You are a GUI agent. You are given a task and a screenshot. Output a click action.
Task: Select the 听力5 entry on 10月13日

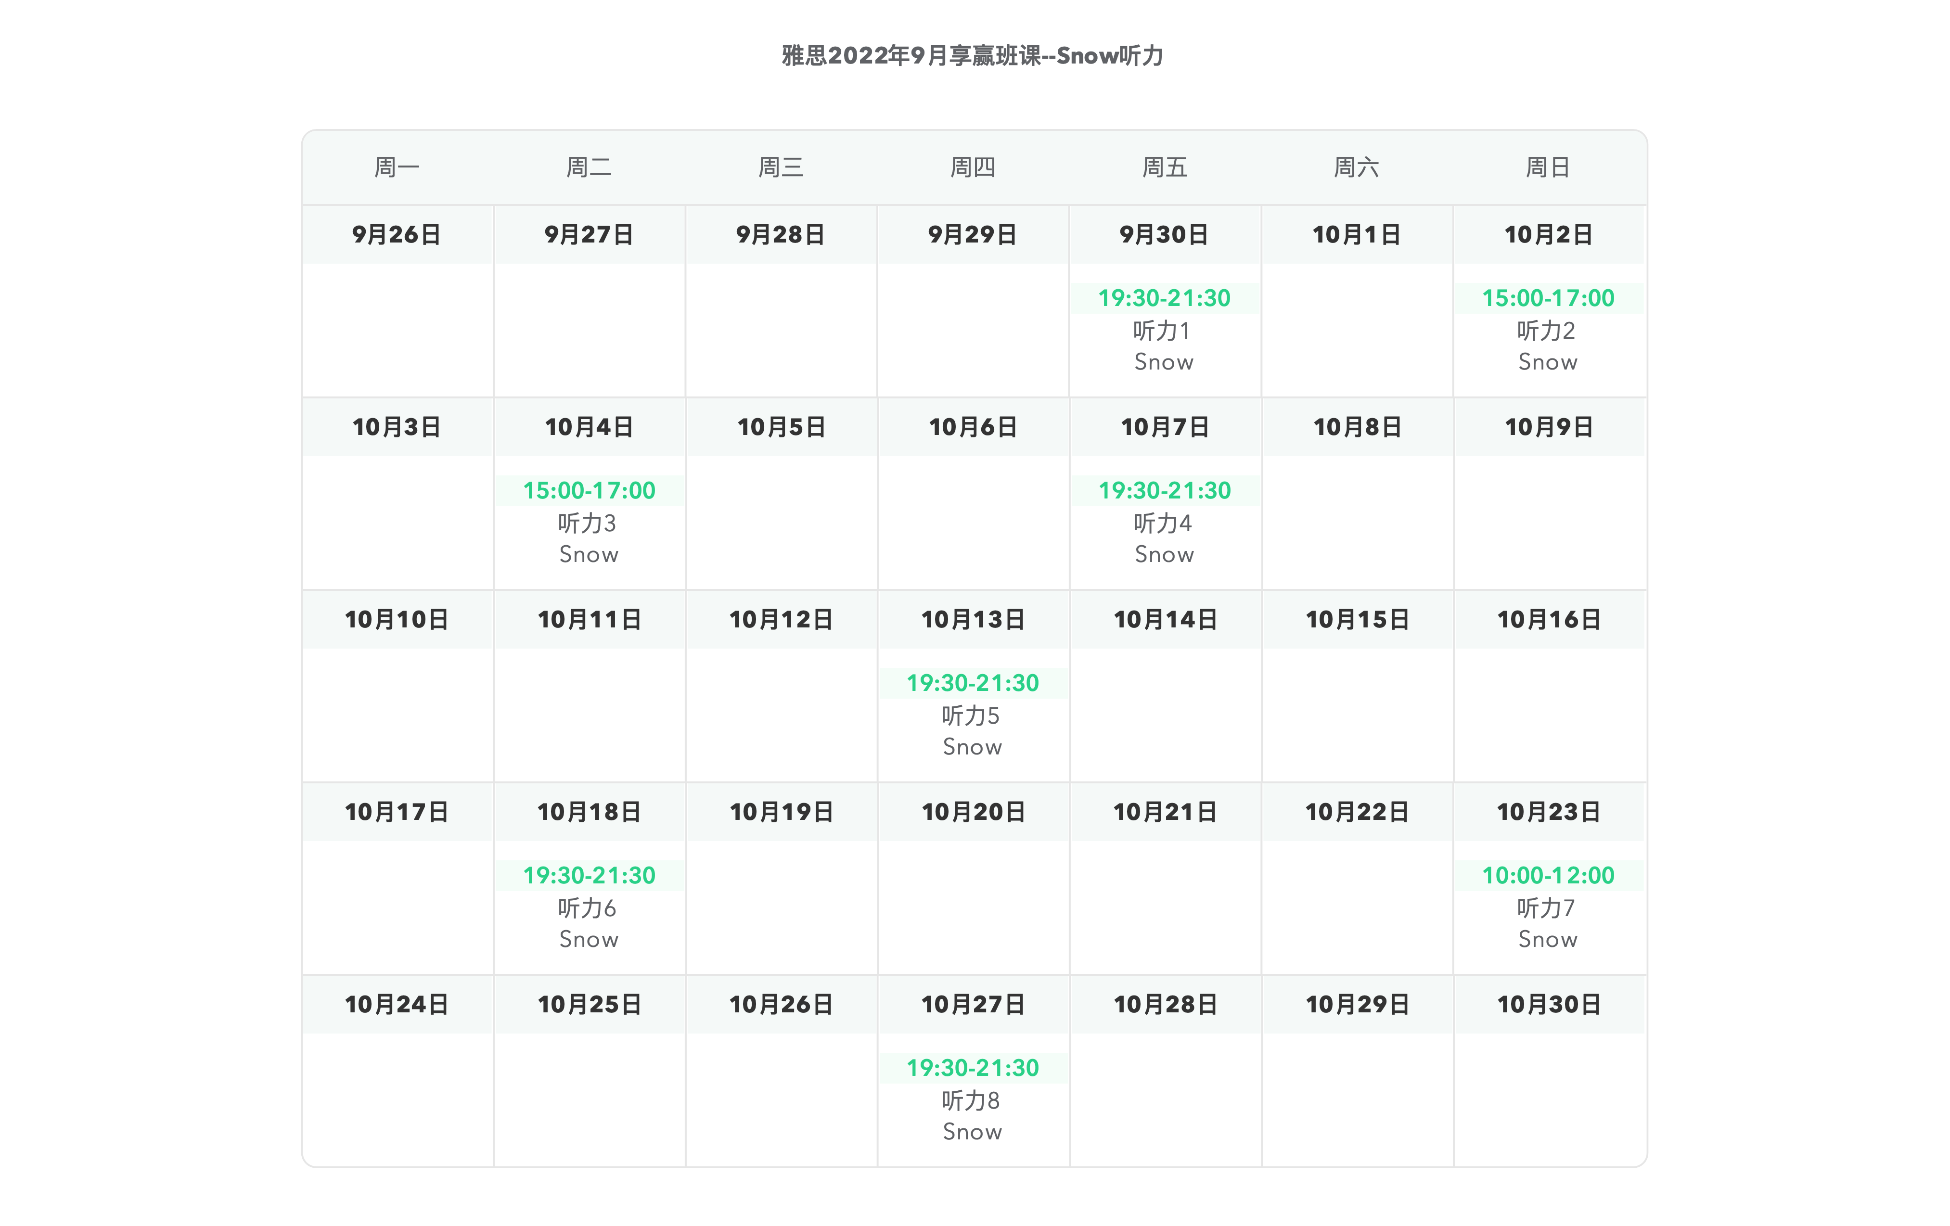tap(972, 716)
